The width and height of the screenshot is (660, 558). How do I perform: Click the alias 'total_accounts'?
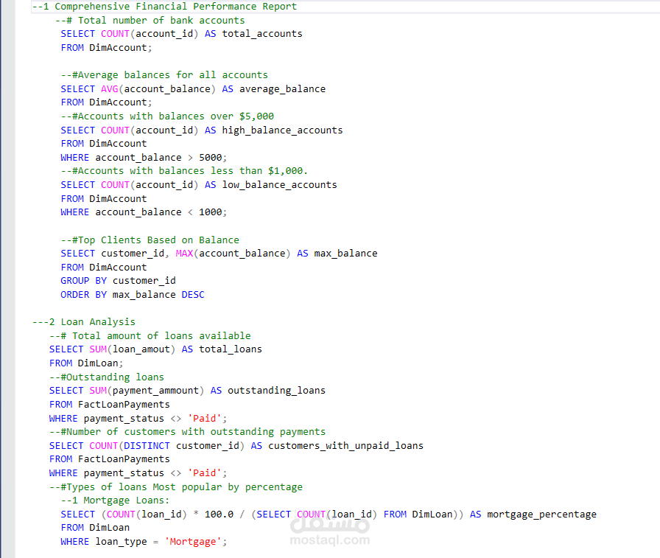262,34
